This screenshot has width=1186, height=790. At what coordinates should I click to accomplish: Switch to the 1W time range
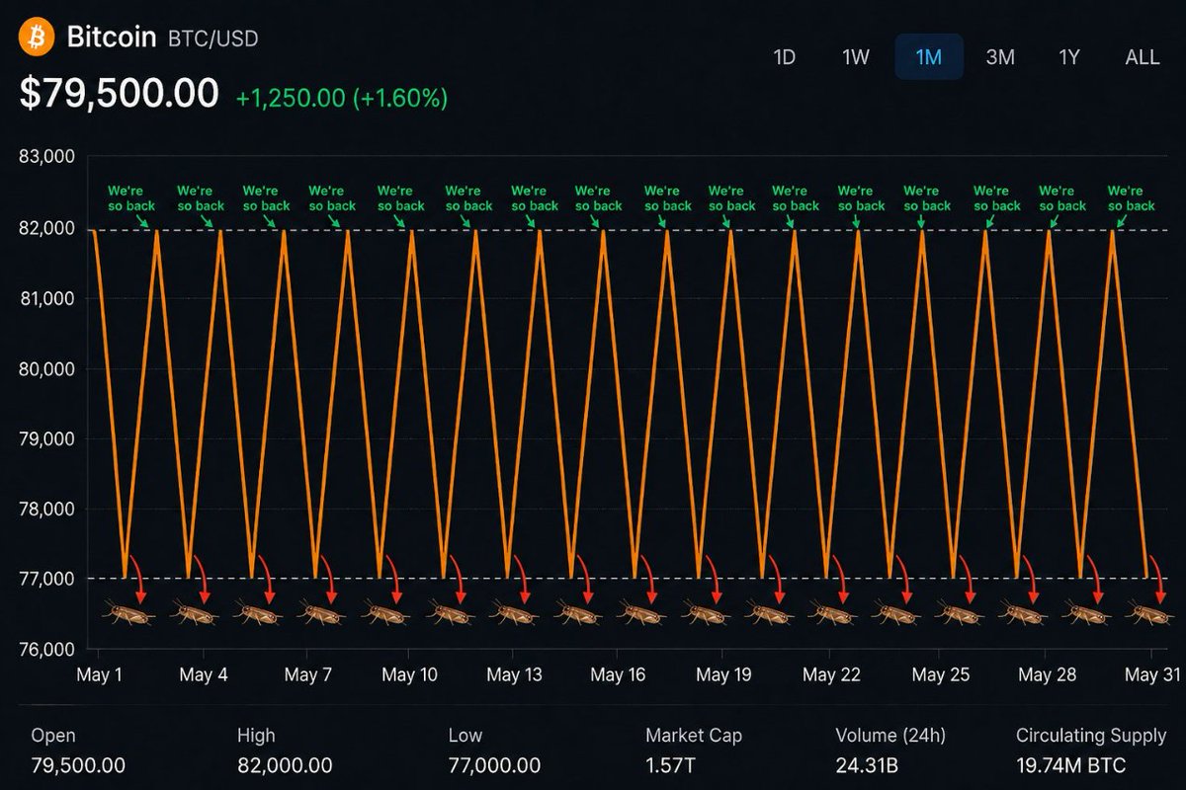click(856, 56)
